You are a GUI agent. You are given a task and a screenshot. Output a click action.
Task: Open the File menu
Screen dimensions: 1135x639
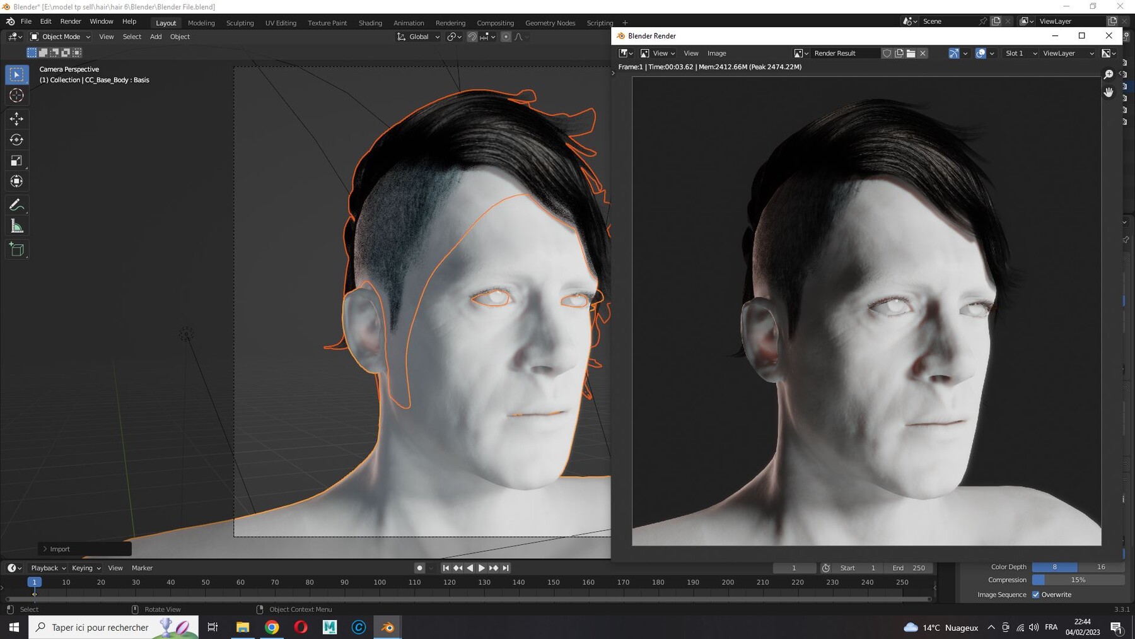(x=26, y=21)
